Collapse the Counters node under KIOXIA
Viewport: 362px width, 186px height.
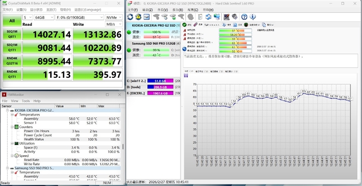tap(12, 127)
